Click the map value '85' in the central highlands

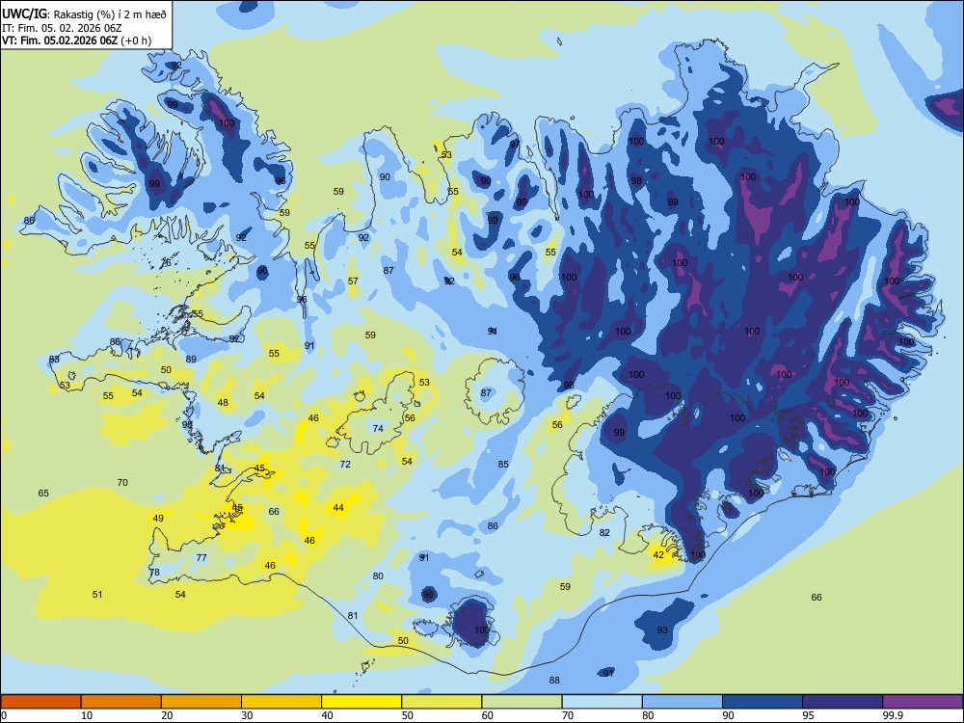[503, 465]
